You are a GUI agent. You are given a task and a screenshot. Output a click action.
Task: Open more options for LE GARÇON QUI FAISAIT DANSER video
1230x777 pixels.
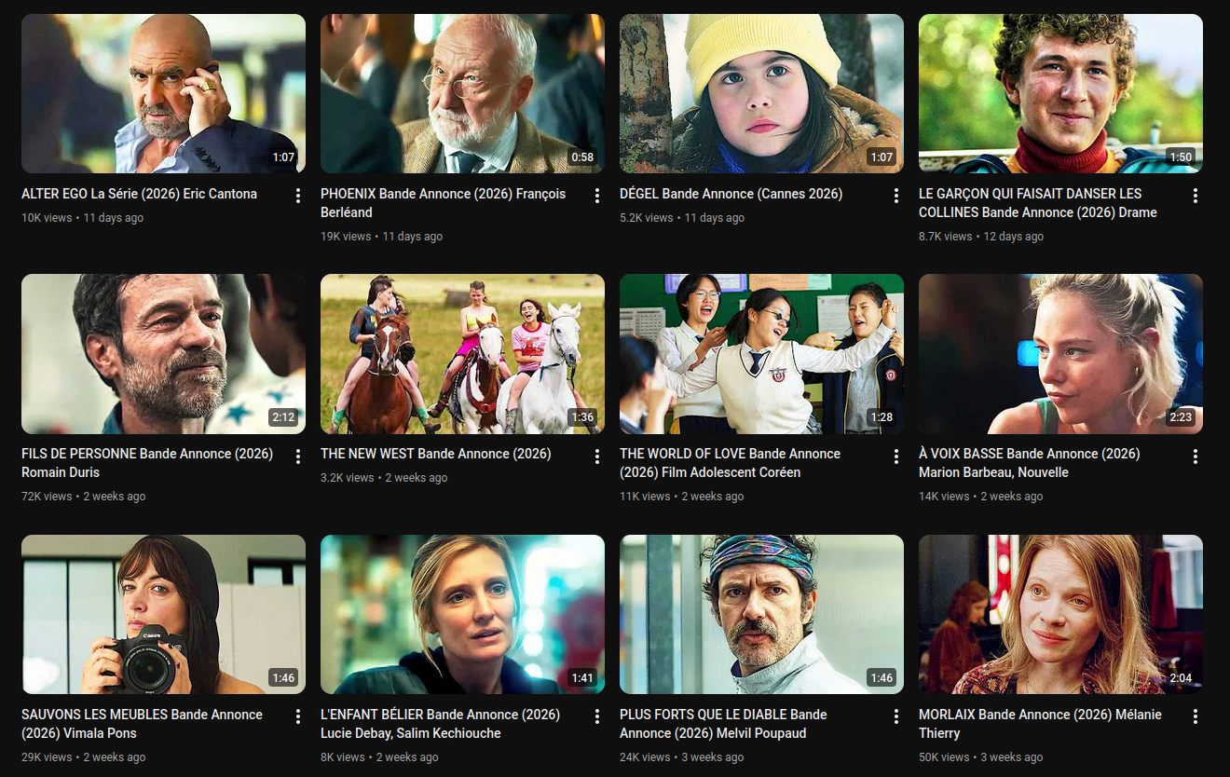1196,196
